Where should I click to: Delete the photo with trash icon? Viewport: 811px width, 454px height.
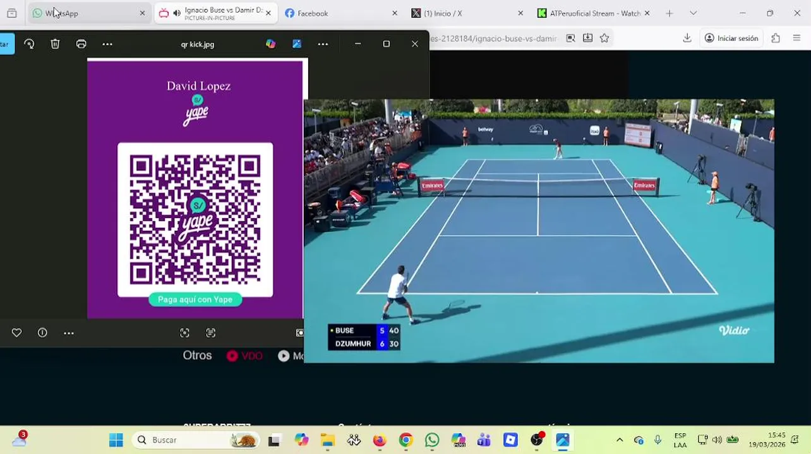[55, 44]
